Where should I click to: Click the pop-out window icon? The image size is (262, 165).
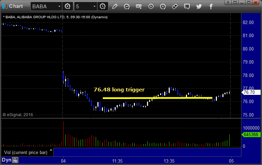click(235, 2)
